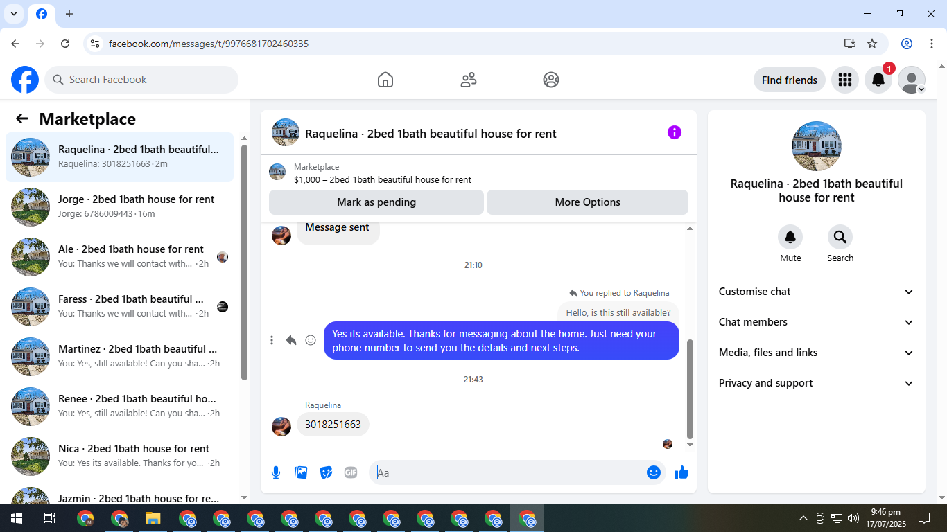This screenshot has height=532, width=947.
Task: Send a voice clip with the microphone icon
Action: (276, 472)
